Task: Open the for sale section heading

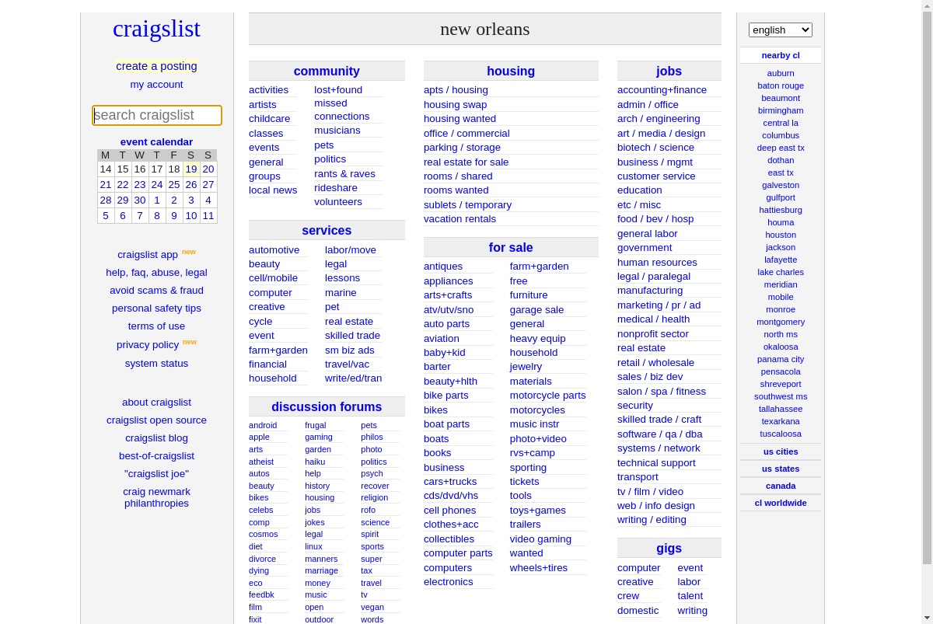Action: pos(511,247)
